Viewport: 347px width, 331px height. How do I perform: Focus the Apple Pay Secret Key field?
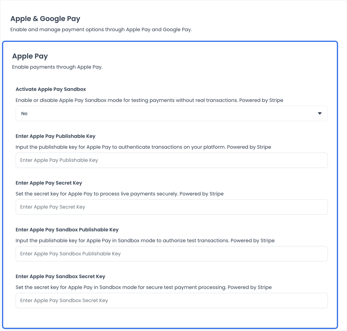171,207
